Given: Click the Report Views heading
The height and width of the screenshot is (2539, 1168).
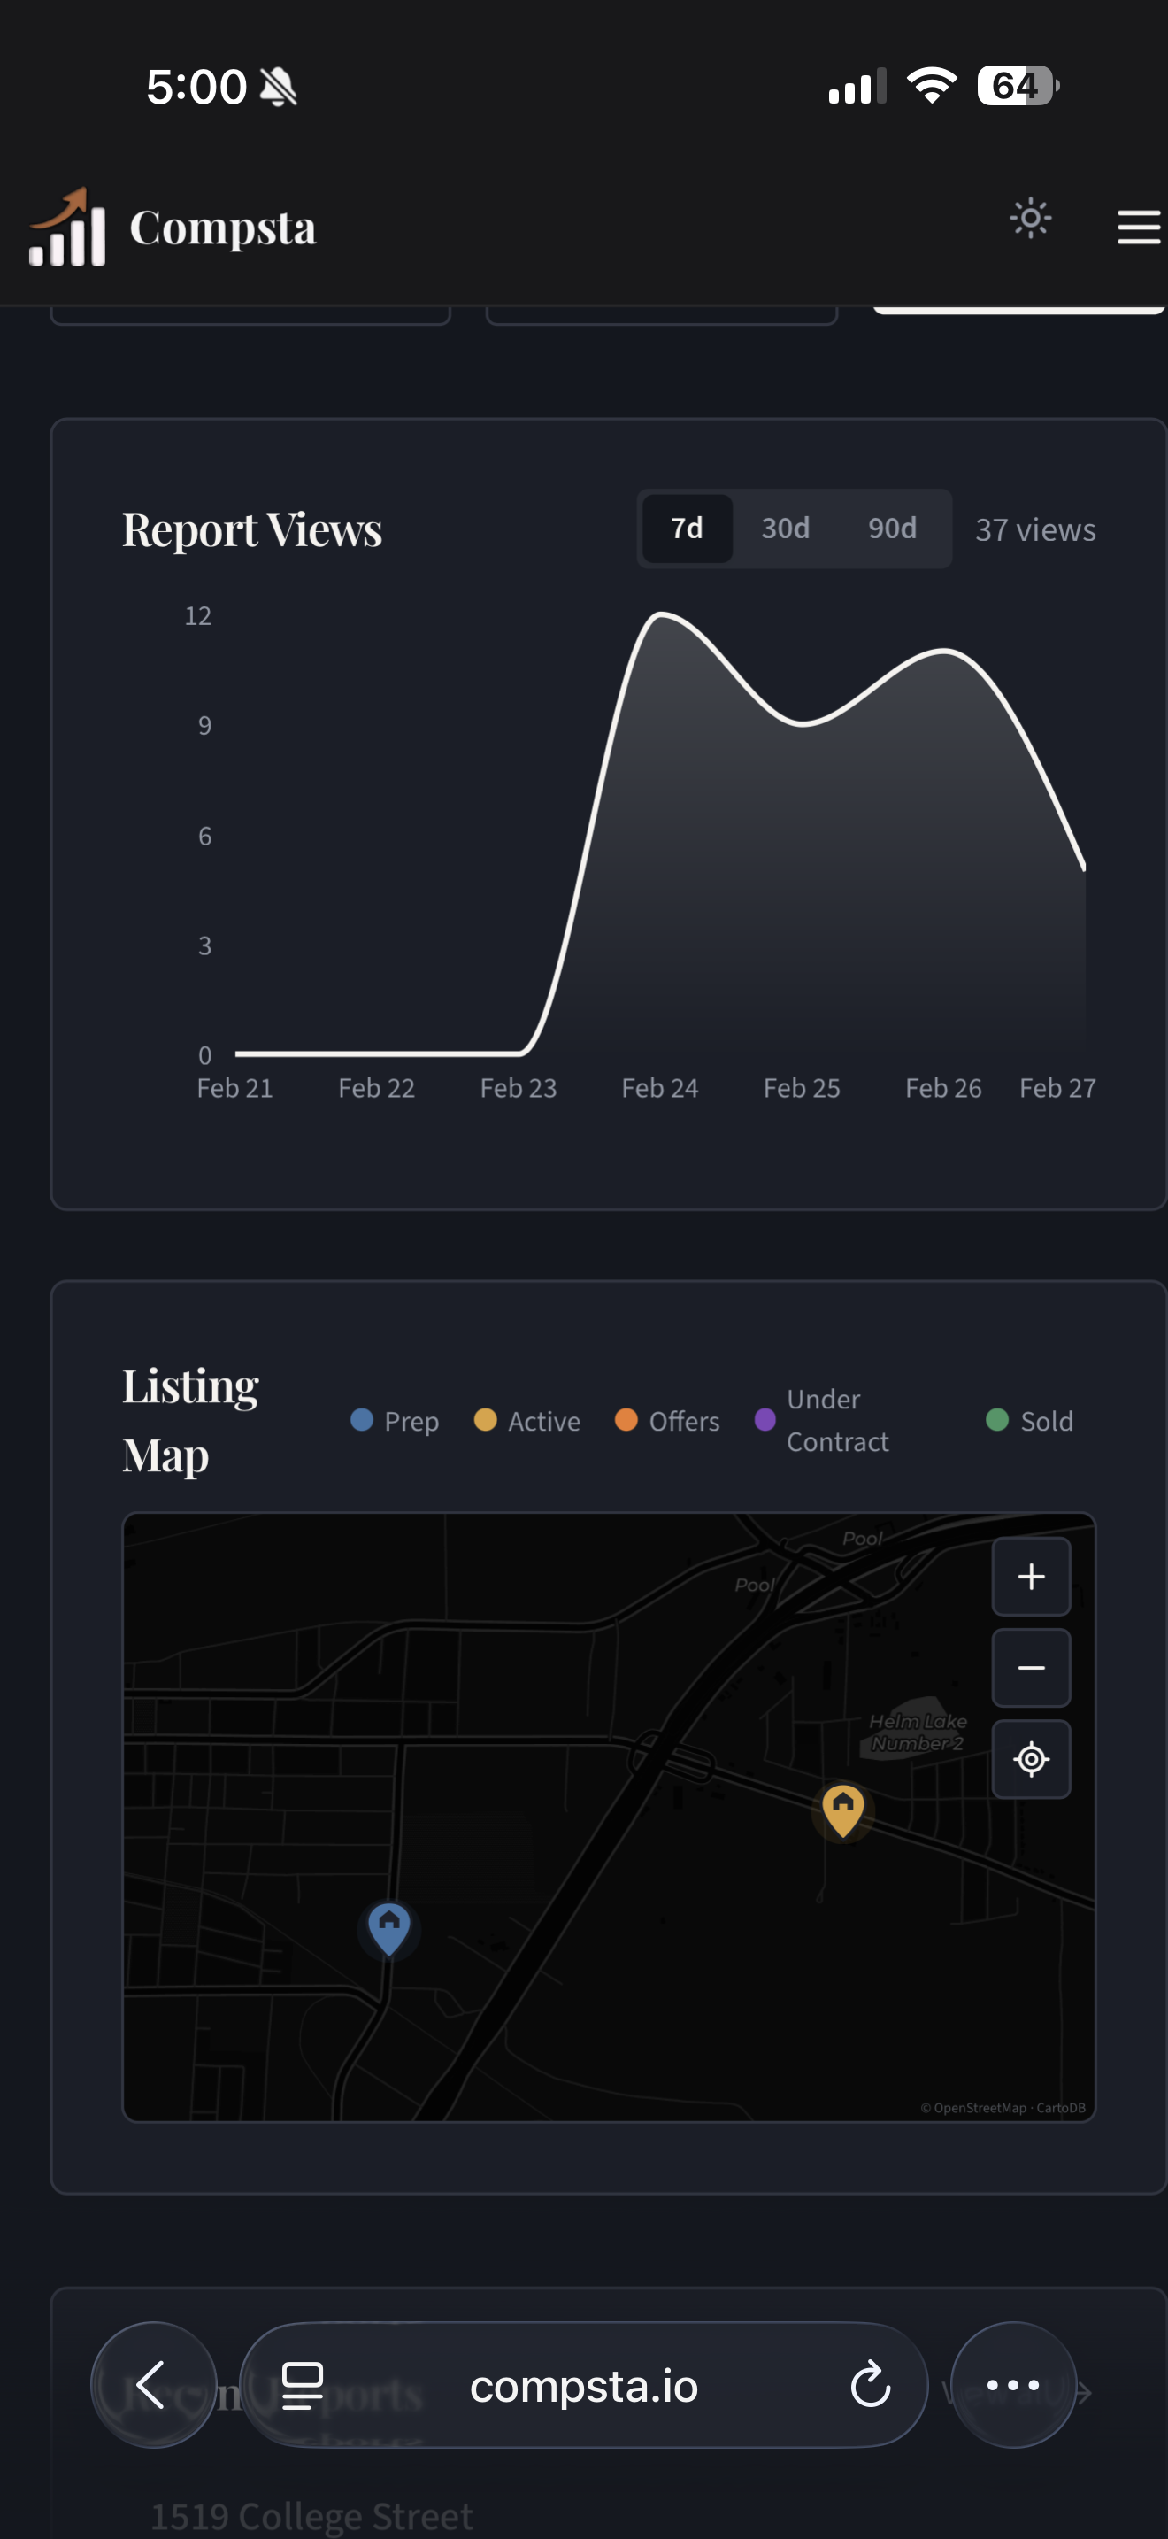Looking at the screenshot, I should point(252,529).
